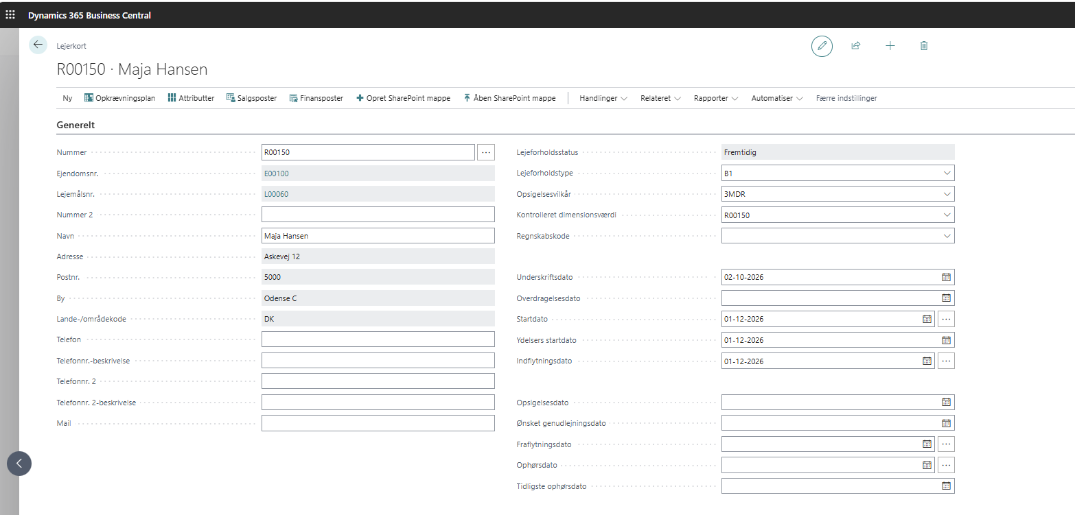Click the Mail input field
The image size is (1075, 515).
click(378, 423)
